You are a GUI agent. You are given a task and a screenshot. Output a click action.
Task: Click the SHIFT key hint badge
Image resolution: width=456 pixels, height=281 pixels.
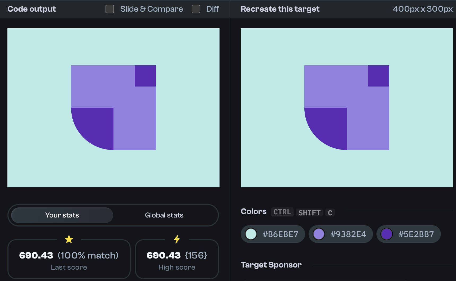[x=309, y=212]
